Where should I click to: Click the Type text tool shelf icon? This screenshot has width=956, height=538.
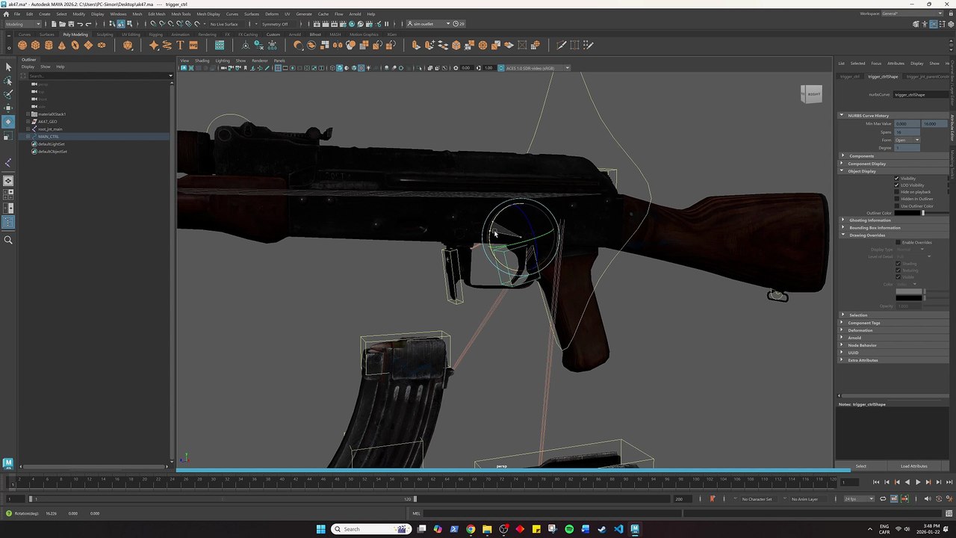(180, 46)
